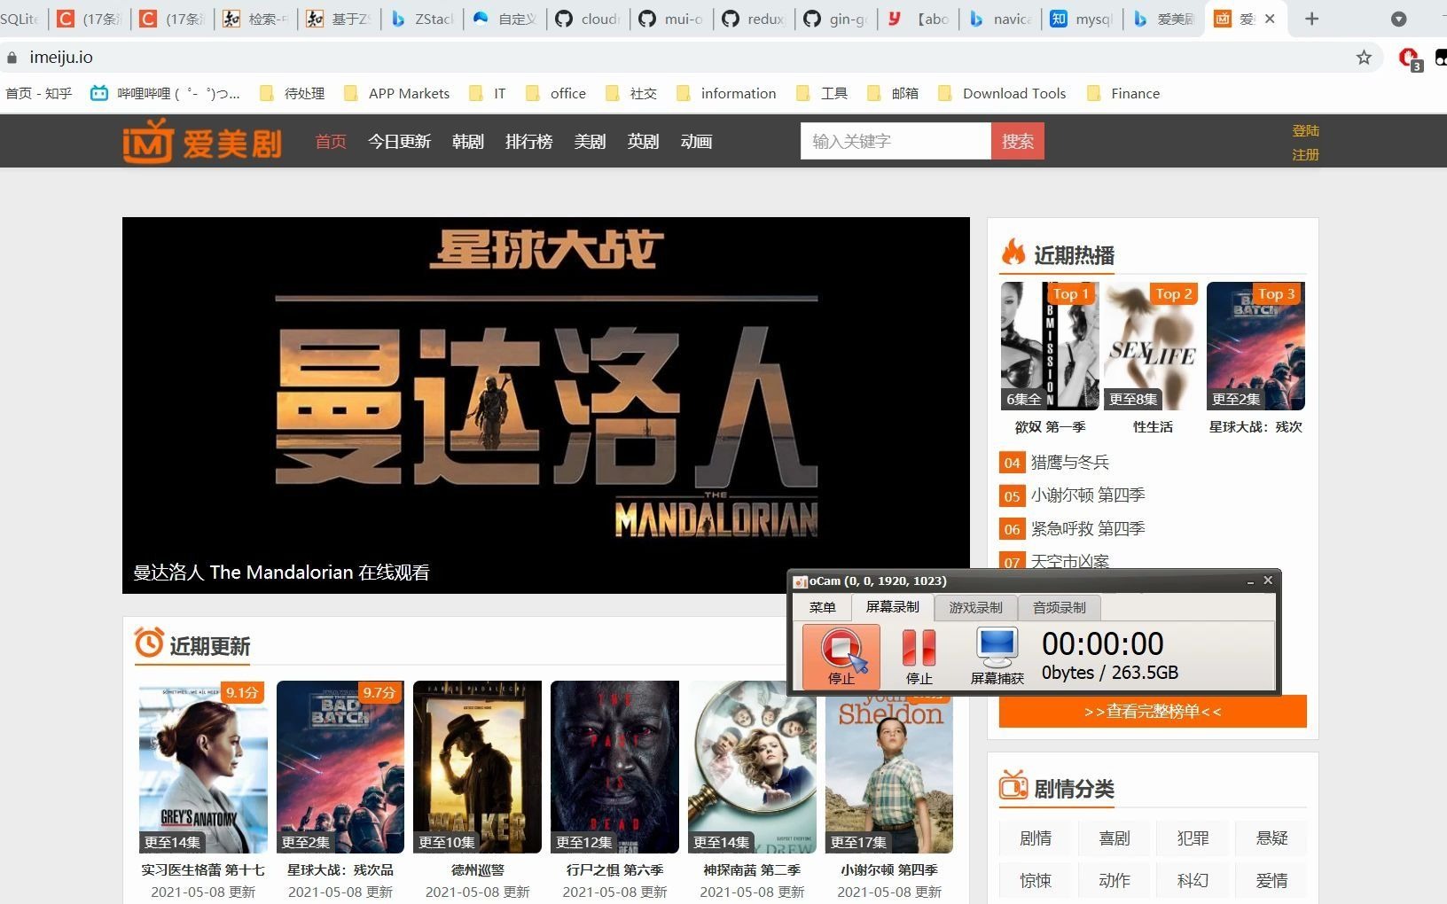Select oCam 游戏录制 tab
The height and width of the screenshot is (904, 1447).
pyautogui.click(x=975, y=608)
